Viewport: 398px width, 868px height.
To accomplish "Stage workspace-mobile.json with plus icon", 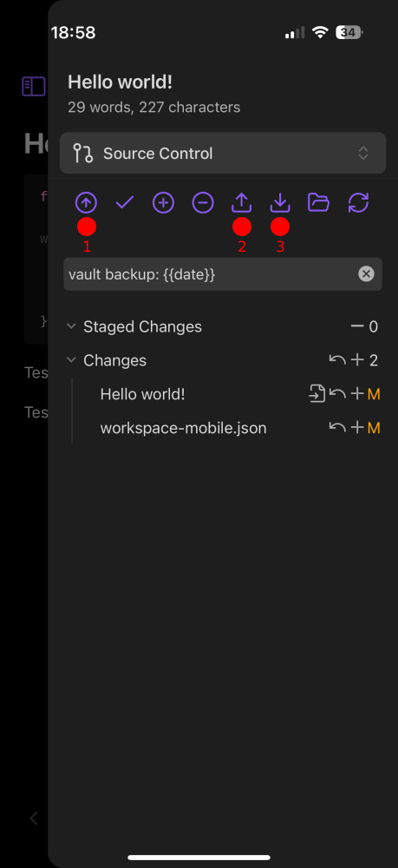I will pos(357,428).
